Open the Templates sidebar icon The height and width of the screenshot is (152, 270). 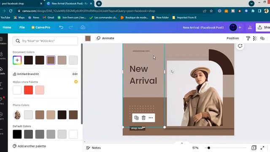(2, 41)
